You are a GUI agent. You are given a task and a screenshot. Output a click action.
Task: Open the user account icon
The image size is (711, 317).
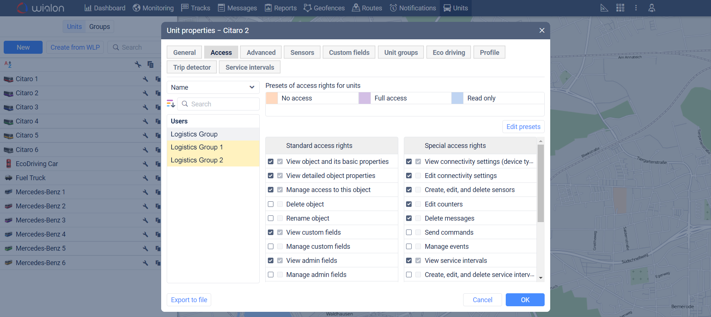(x=652, y=8)
